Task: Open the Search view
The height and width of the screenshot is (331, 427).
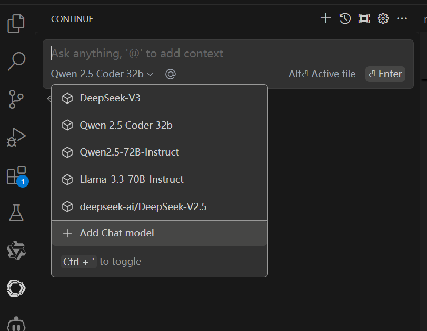Action: (16, 61)
